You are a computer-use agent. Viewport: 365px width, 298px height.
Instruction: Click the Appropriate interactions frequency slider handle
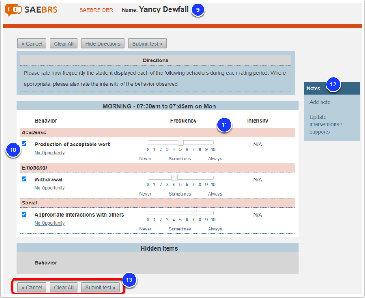point(194,213)
